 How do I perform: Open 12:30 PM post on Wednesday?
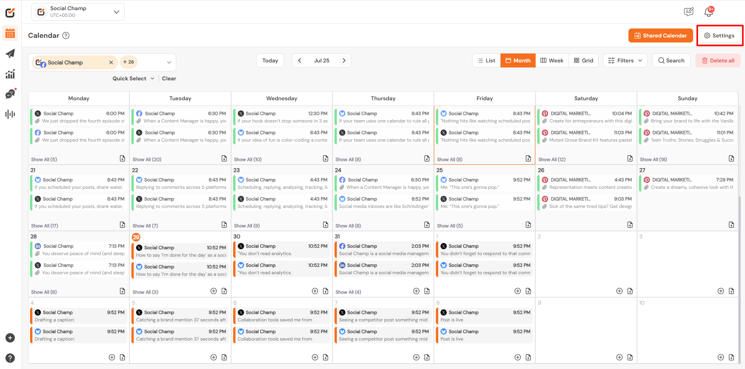pos(283,117)
